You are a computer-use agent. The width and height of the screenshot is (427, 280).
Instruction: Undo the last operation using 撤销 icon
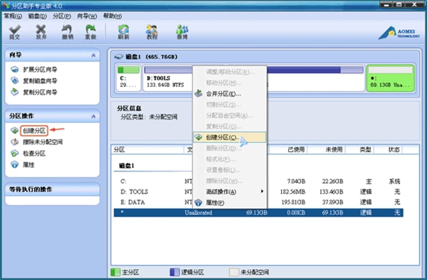[x=66, y=31]
